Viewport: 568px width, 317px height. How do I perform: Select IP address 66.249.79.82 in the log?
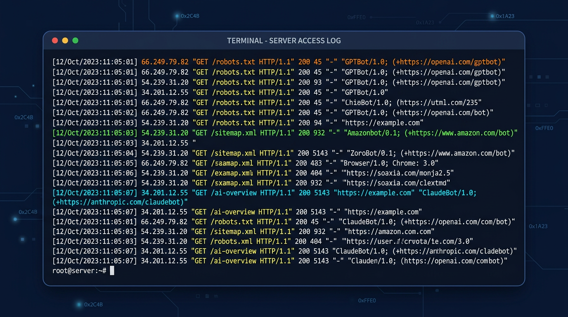[165, 62]
